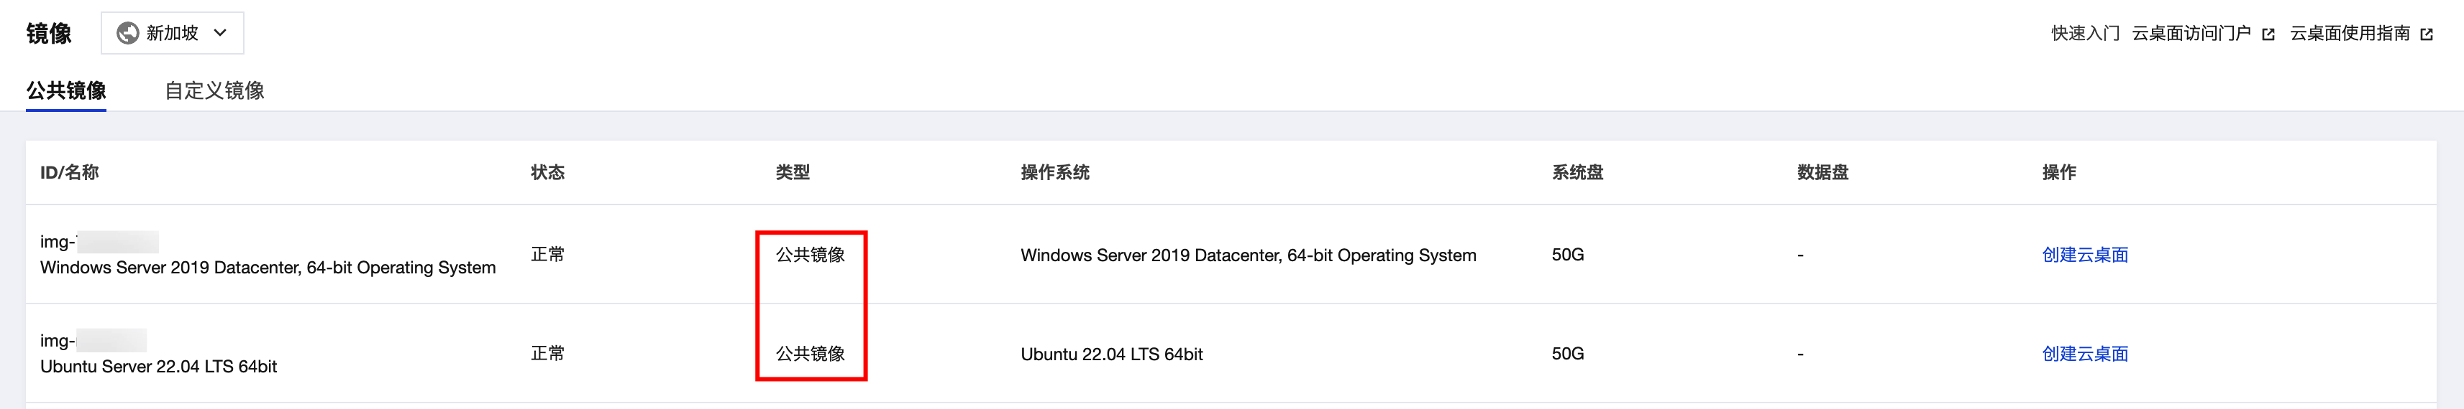Click the globe icon beside 新加坡
Screen dimensions: 2464x409
[127, 34]
